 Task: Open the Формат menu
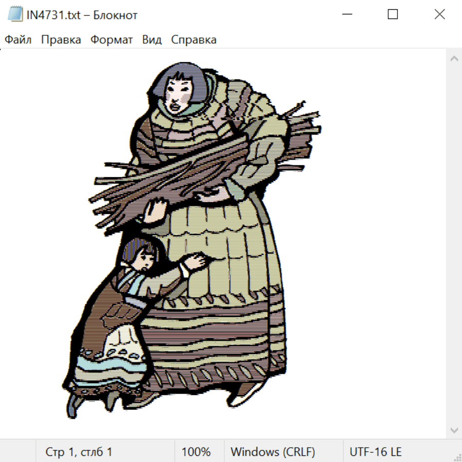point(111,40)
